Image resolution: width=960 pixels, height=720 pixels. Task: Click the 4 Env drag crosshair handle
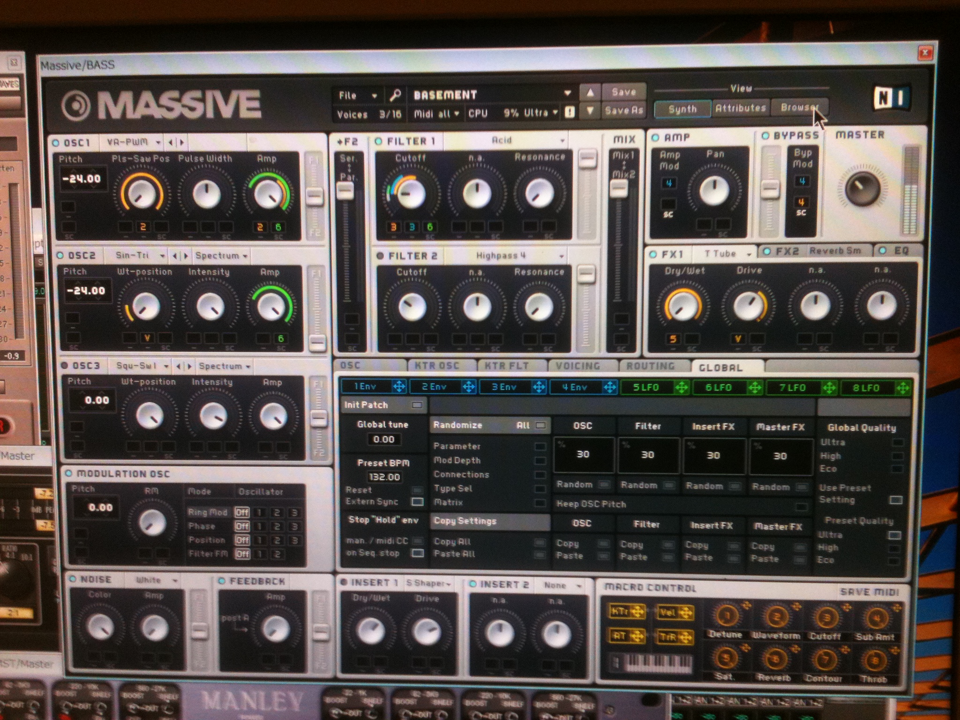[x=609, y=387]
